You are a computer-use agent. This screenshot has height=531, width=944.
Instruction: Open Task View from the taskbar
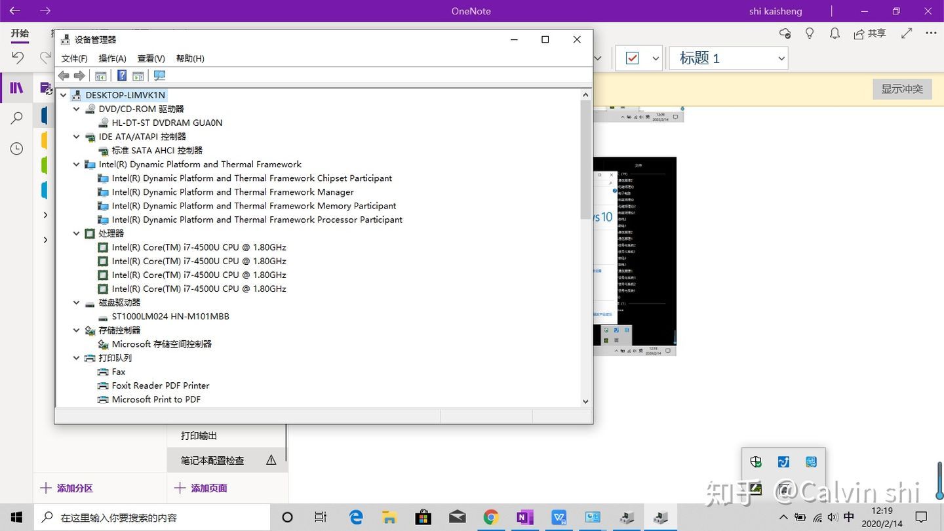click(x=321, y=517)
